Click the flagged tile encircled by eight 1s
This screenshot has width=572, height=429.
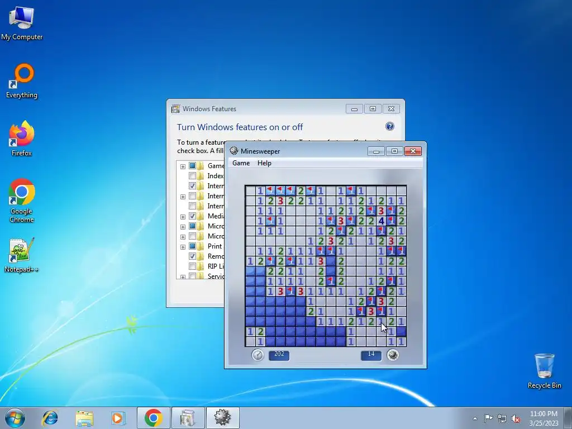click(270, 221)
